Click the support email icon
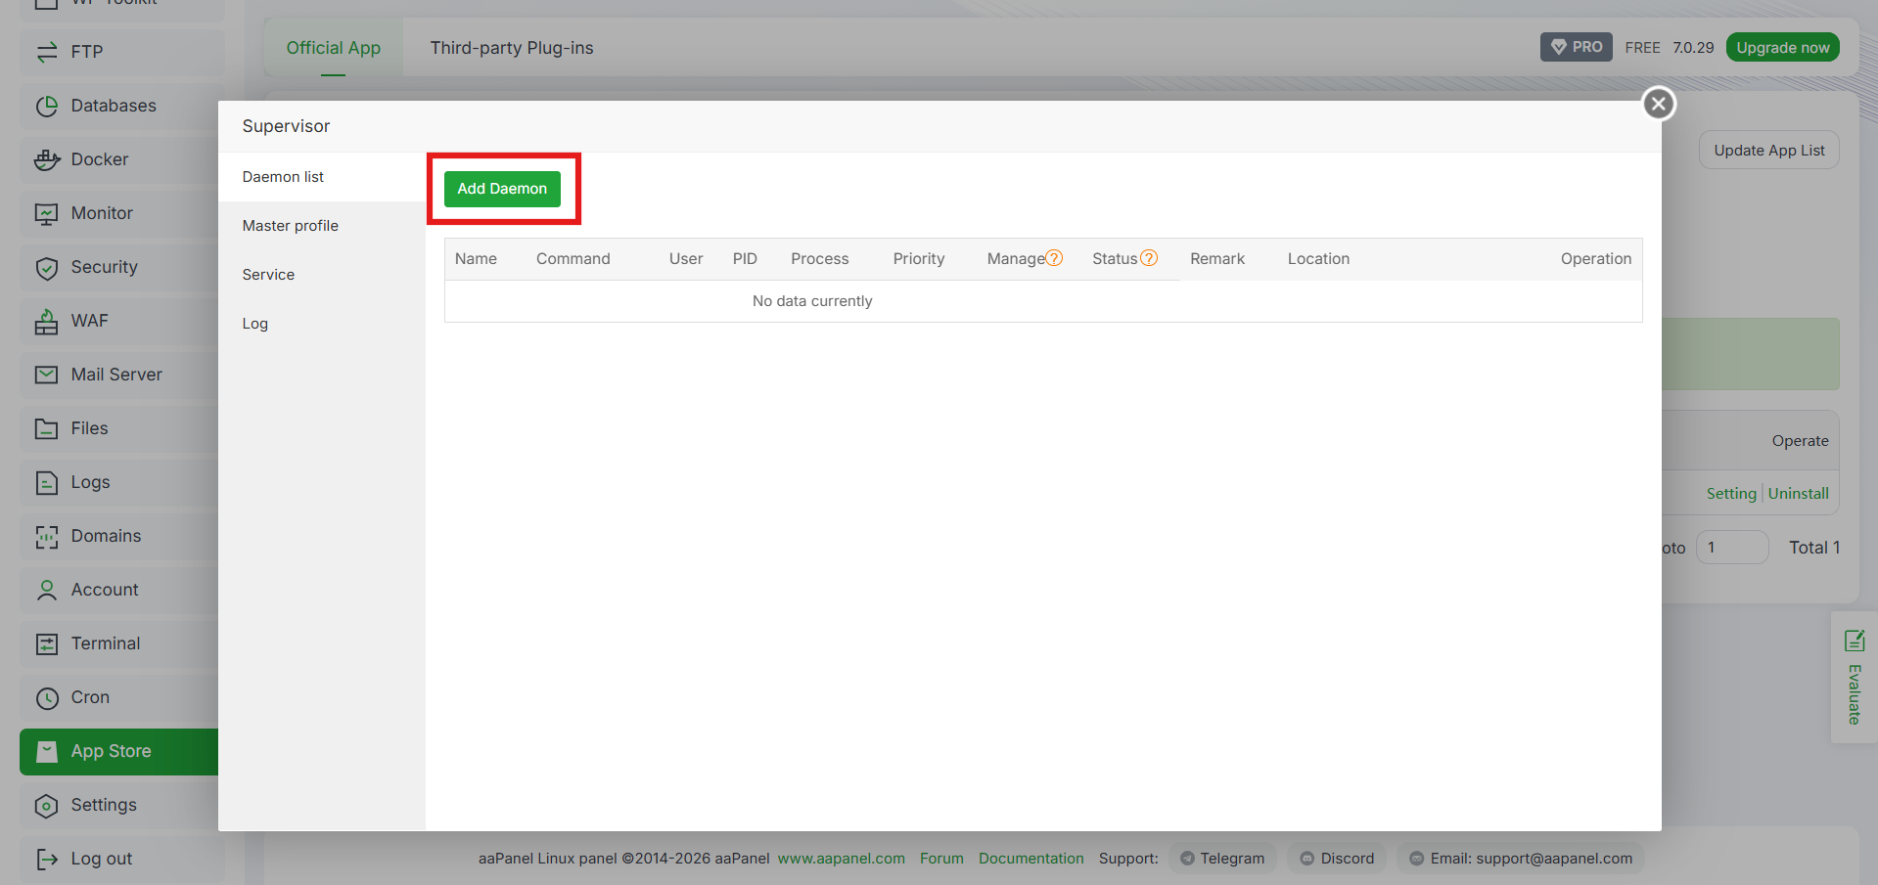This screenshot has width=1878, height=885. [1417, 859]
